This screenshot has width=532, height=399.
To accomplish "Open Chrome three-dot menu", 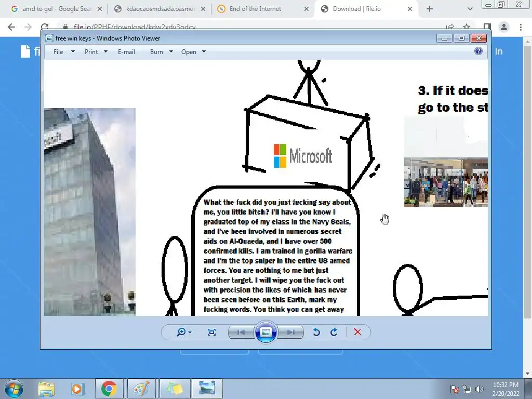I will [x=521, y=27].
